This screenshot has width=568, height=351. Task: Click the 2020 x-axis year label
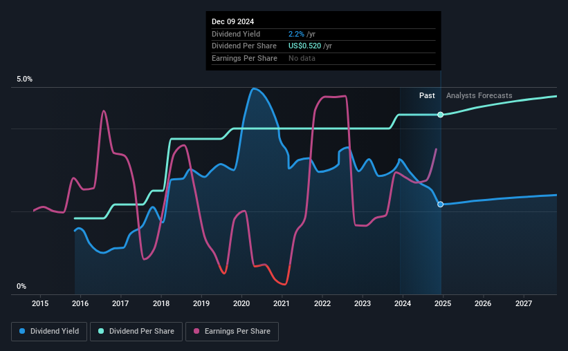click(241, 303)
